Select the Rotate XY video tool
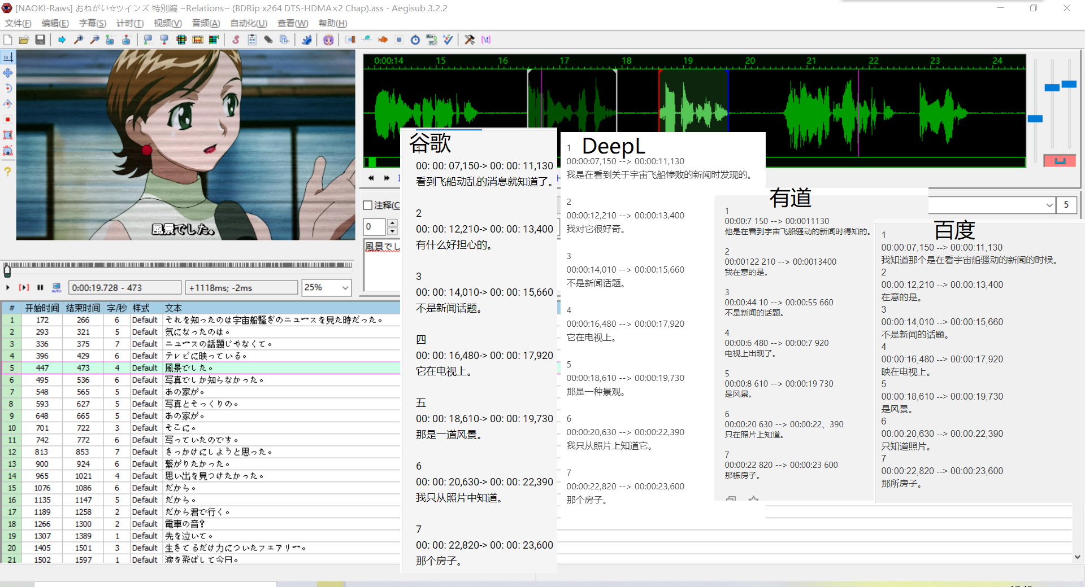The image size is (1085, 587). coord(8,104)
